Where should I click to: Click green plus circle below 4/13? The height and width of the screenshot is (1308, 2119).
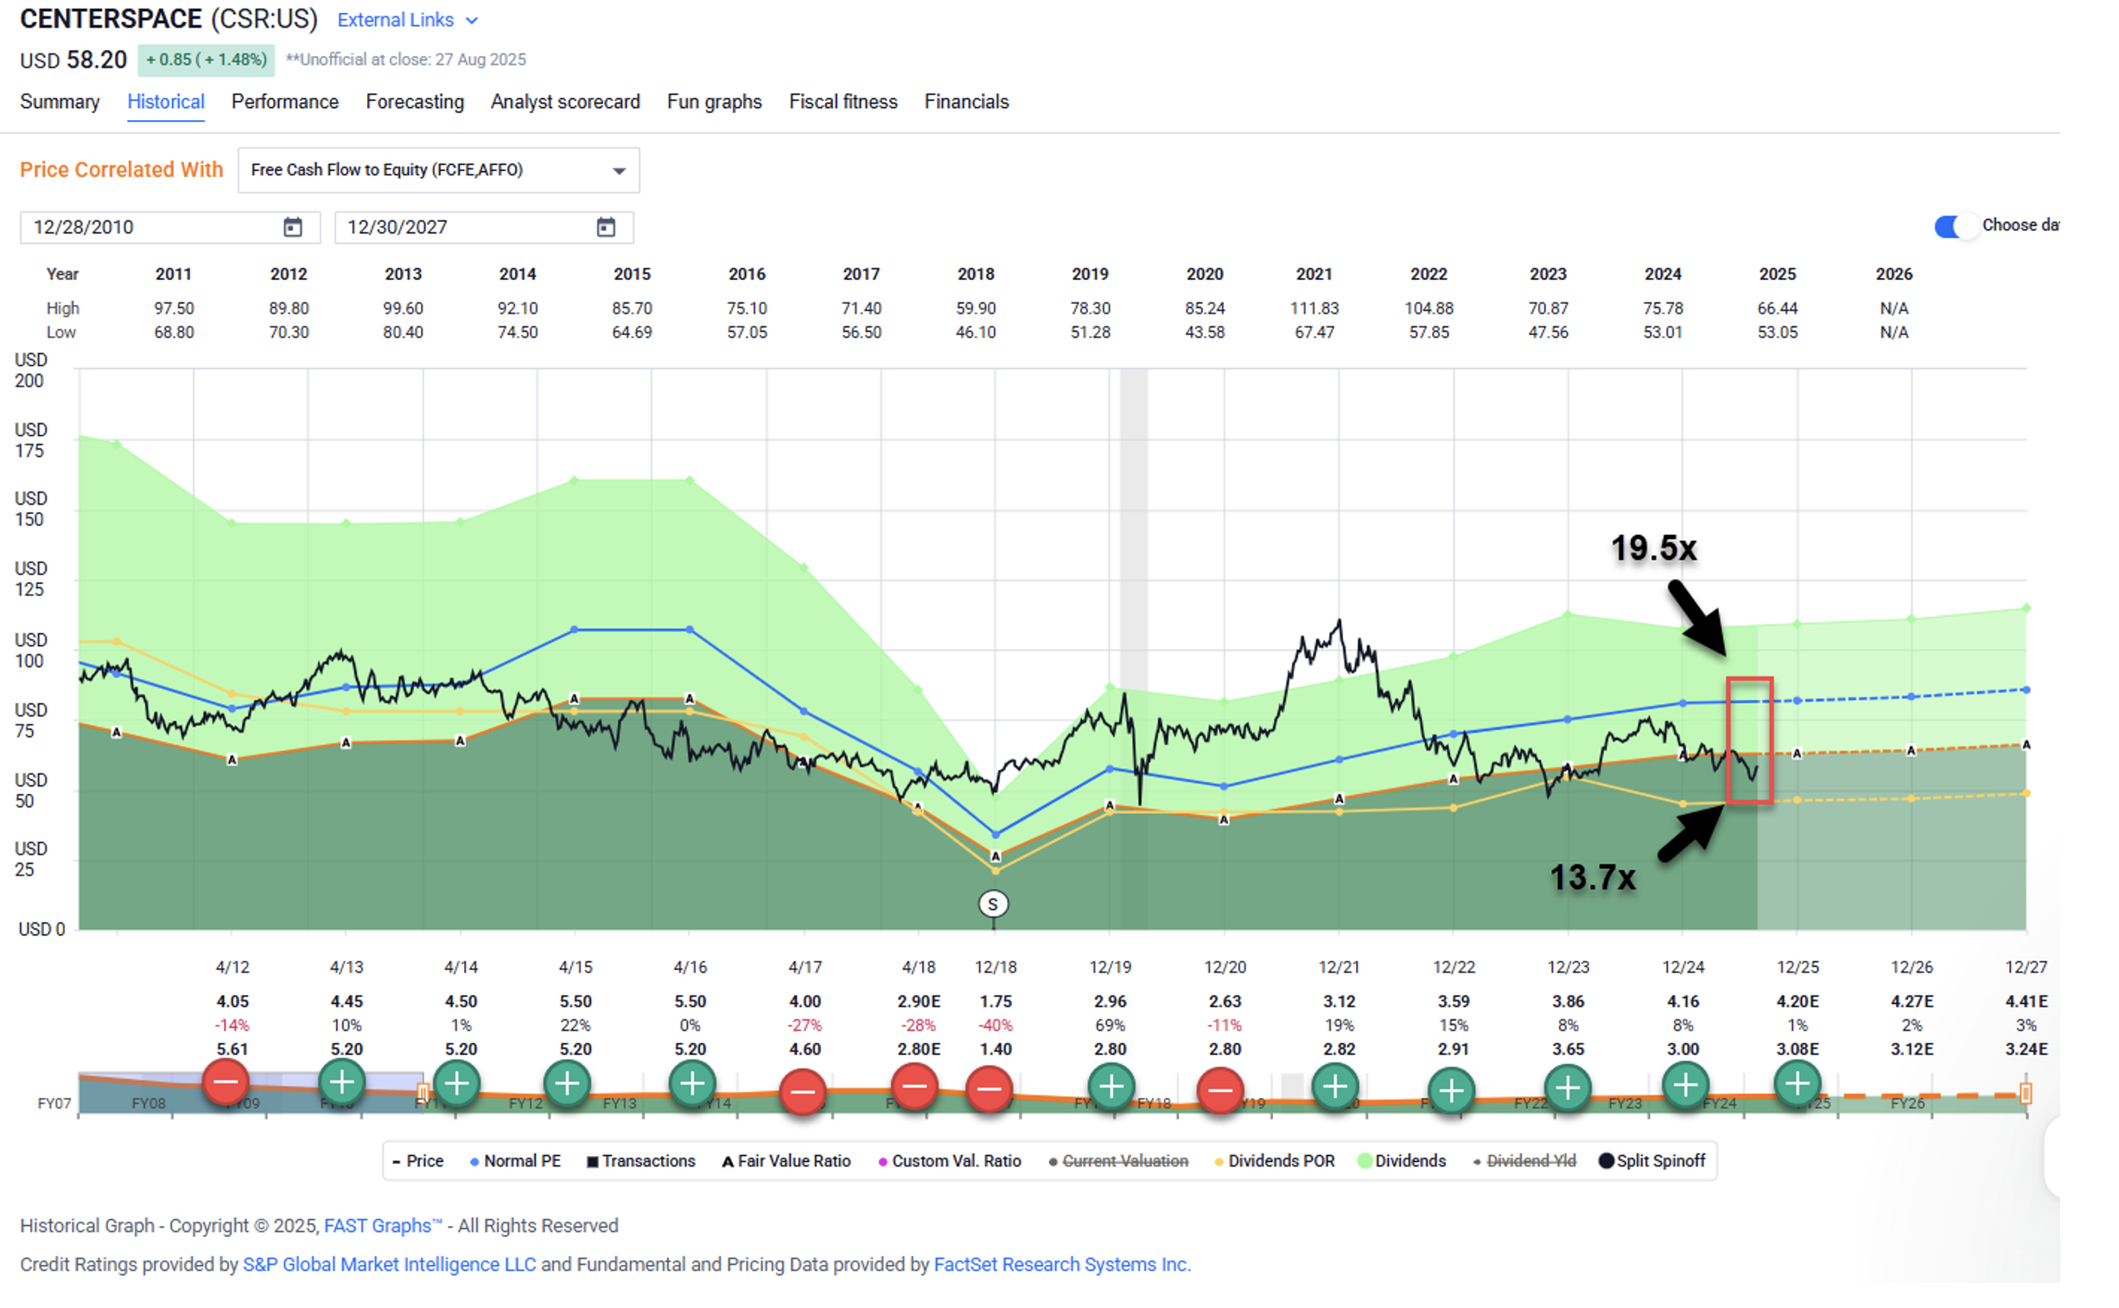click(x=342, y=1083)
